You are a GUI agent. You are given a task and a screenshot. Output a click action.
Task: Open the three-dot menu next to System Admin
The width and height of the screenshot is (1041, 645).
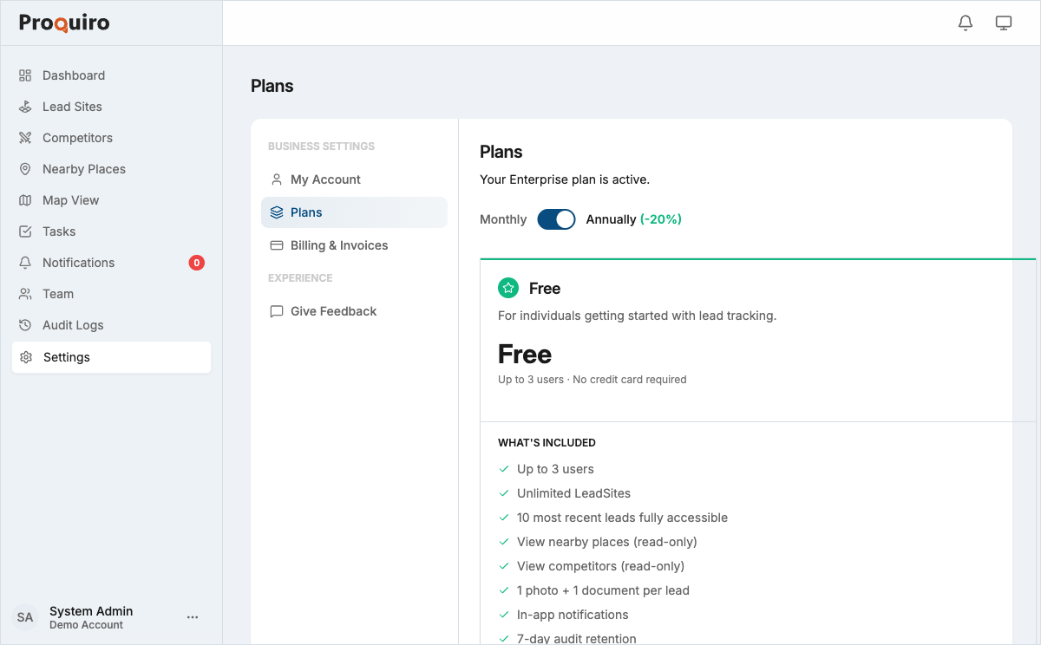click(193, 616)
